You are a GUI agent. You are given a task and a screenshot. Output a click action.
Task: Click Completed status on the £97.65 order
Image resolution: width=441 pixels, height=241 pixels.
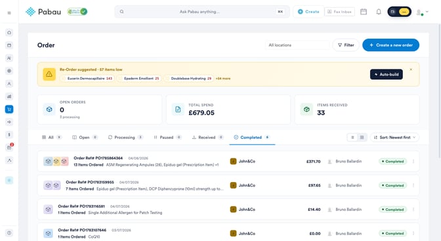pyautogui.click(x=392, y=185)
